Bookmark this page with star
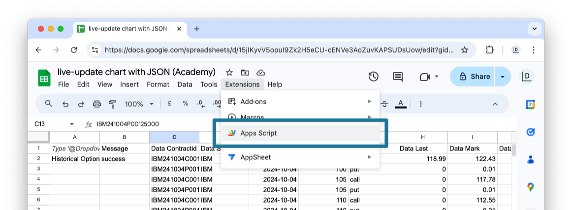The height and width of the screenshot is (210, 572). click(x=464, y=50)
